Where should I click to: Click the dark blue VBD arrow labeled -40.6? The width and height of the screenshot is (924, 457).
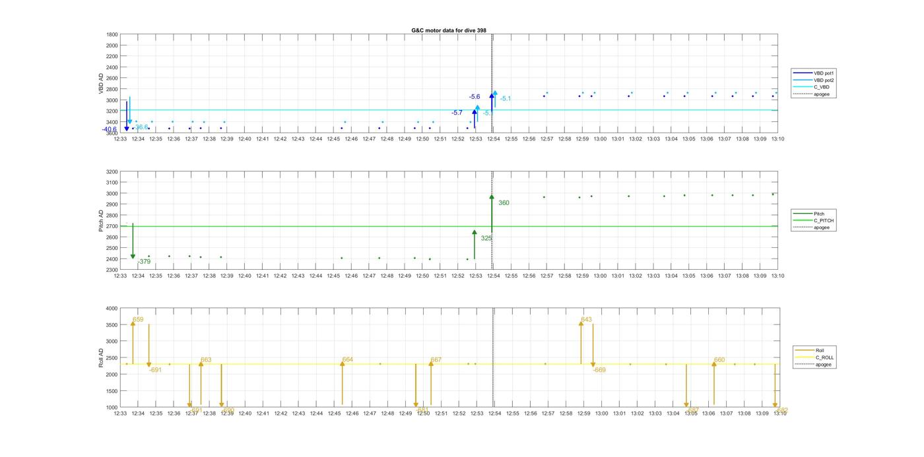[x=127, y=116]
